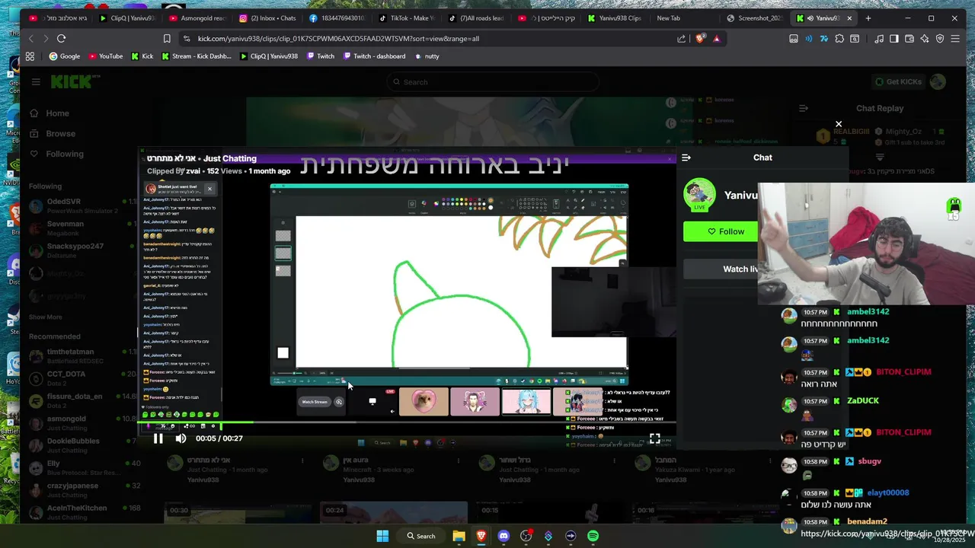The image size is (975, 548).
Task: Open the Brave Rewards triangle icon
Action: [716, 39]
